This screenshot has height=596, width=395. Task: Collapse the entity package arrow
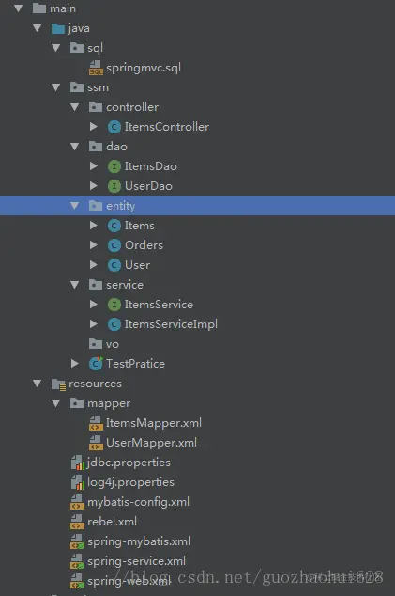point(75,206)
